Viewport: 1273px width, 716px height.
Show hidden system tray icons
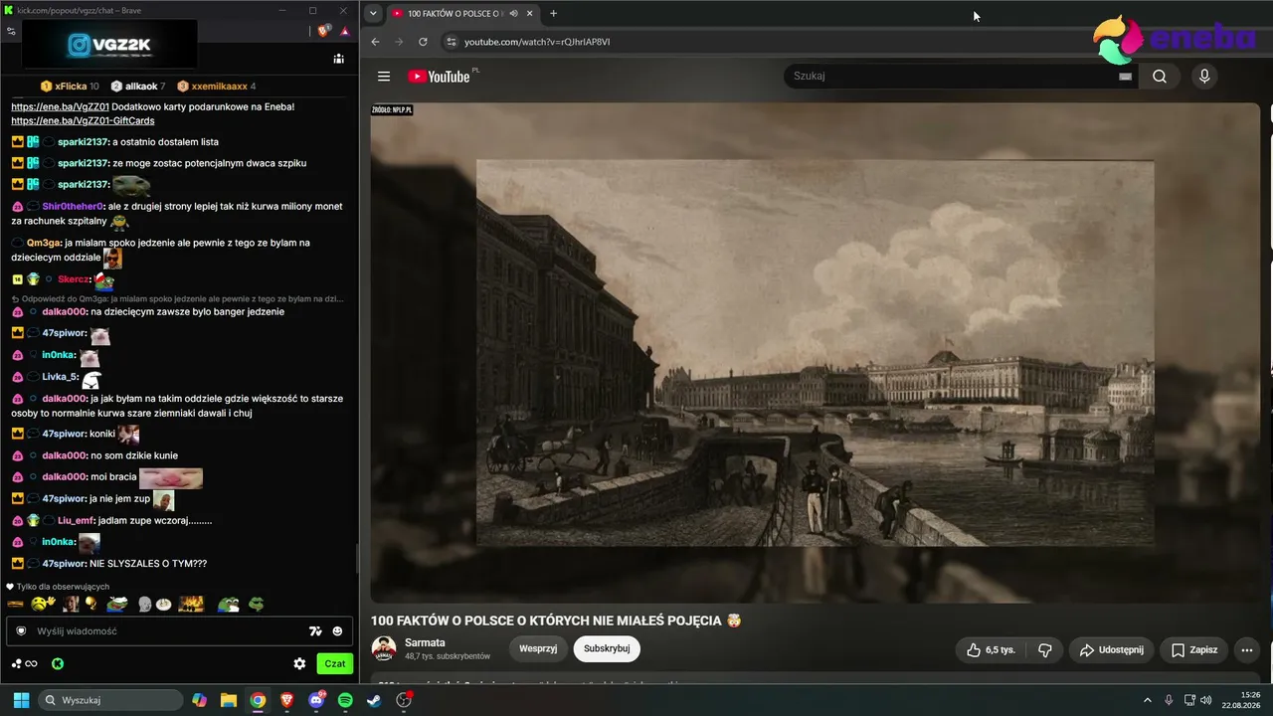(1147, 700)
